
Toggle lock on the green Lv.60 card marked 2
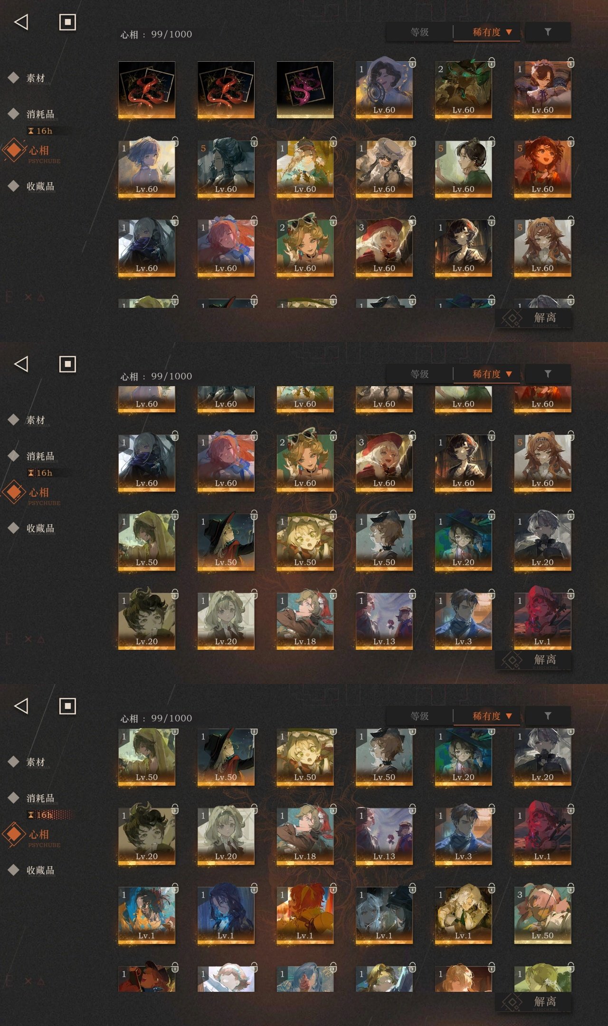click(x=492, y=62)
